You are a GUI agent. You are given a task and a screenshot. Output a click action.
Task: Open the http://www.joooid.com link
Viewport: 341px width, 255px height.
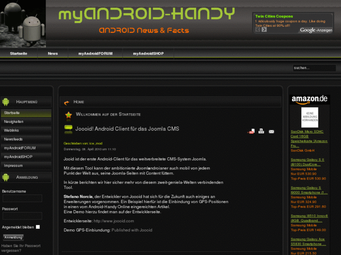pyautogui.click(x=114, y=221)
